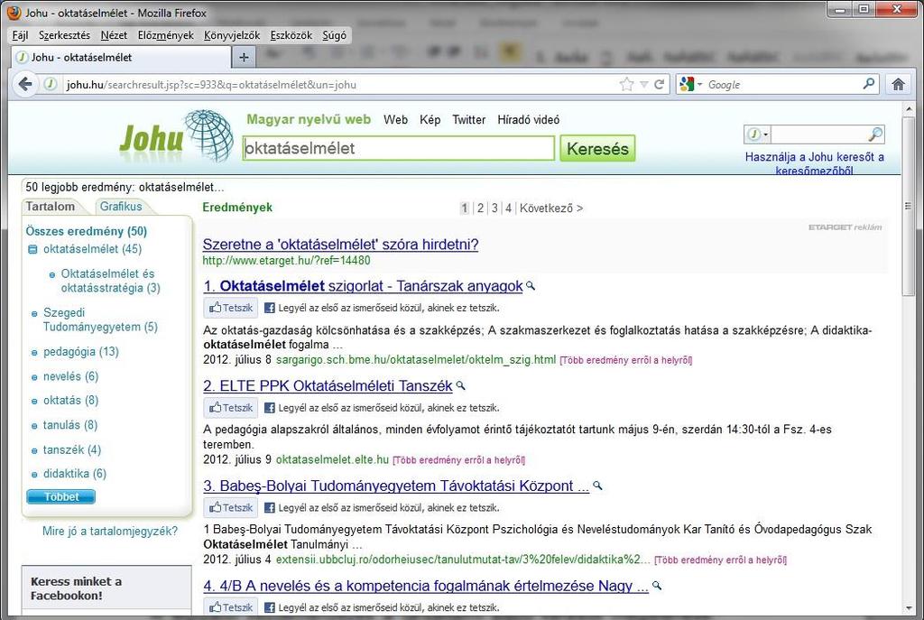Click the preview magnifier next to result 1
The height and width of the screenshot is (620, 924).
point(531,285)
